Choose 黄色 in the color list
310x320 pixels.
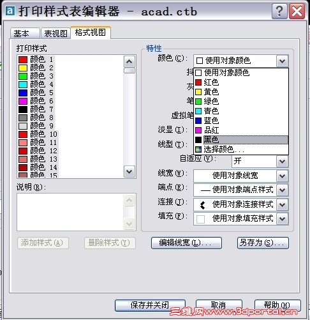[241, 92]
